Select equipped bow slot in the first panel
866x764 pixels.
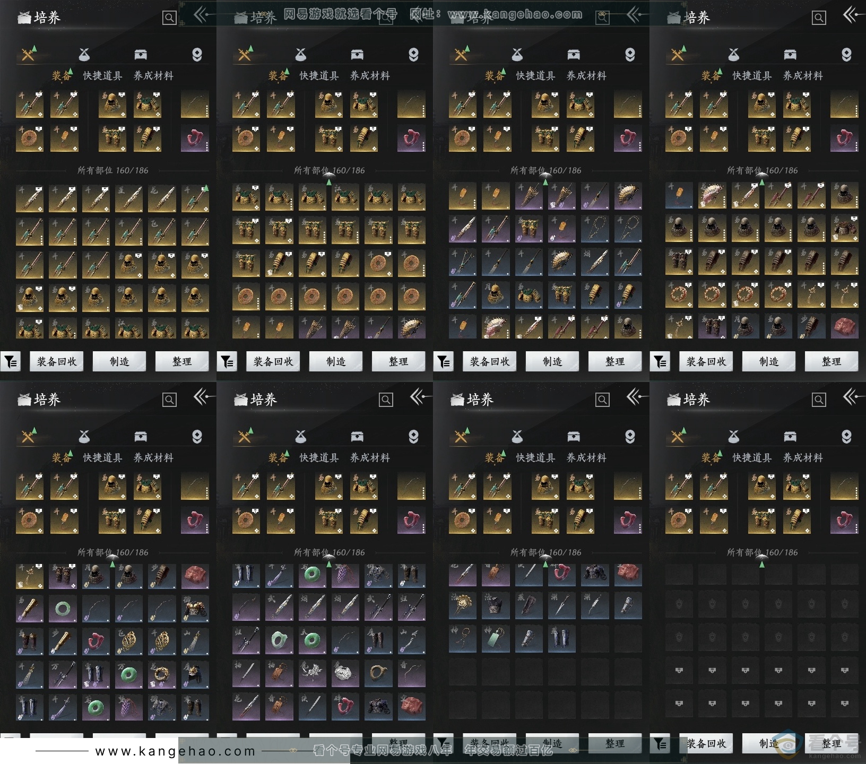pos(195,104)
